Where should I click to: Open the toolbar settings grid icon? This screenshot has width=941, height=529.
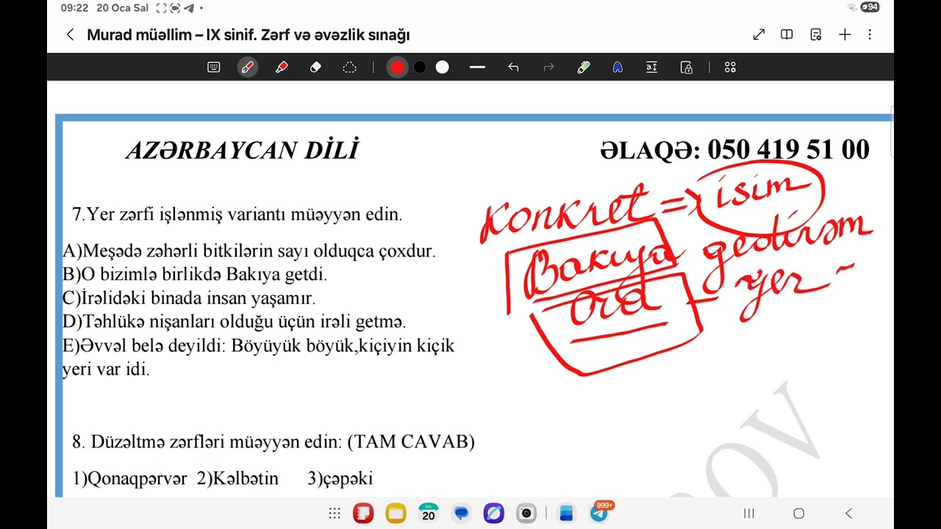coord(730,68)
